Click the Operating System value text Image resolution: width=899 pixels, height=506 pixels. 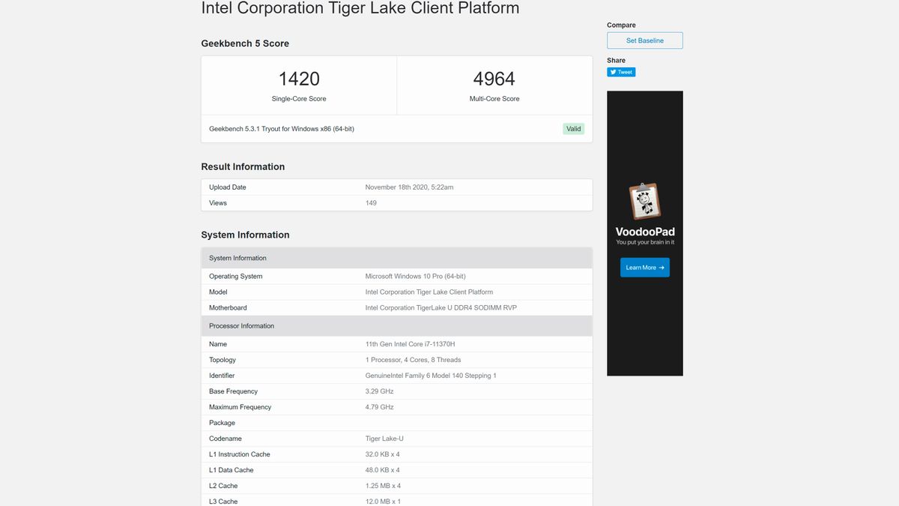coord(415,277)
